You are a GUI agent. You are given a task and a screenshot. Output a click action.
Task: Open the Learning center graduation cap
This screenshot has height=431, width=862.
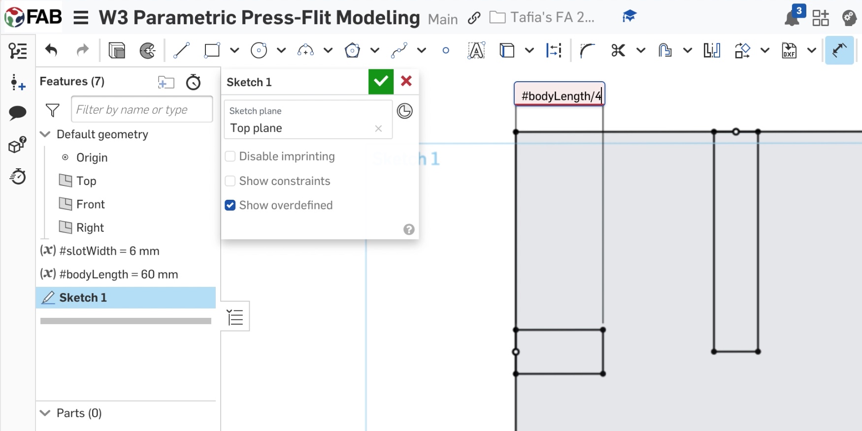point(629,17)
